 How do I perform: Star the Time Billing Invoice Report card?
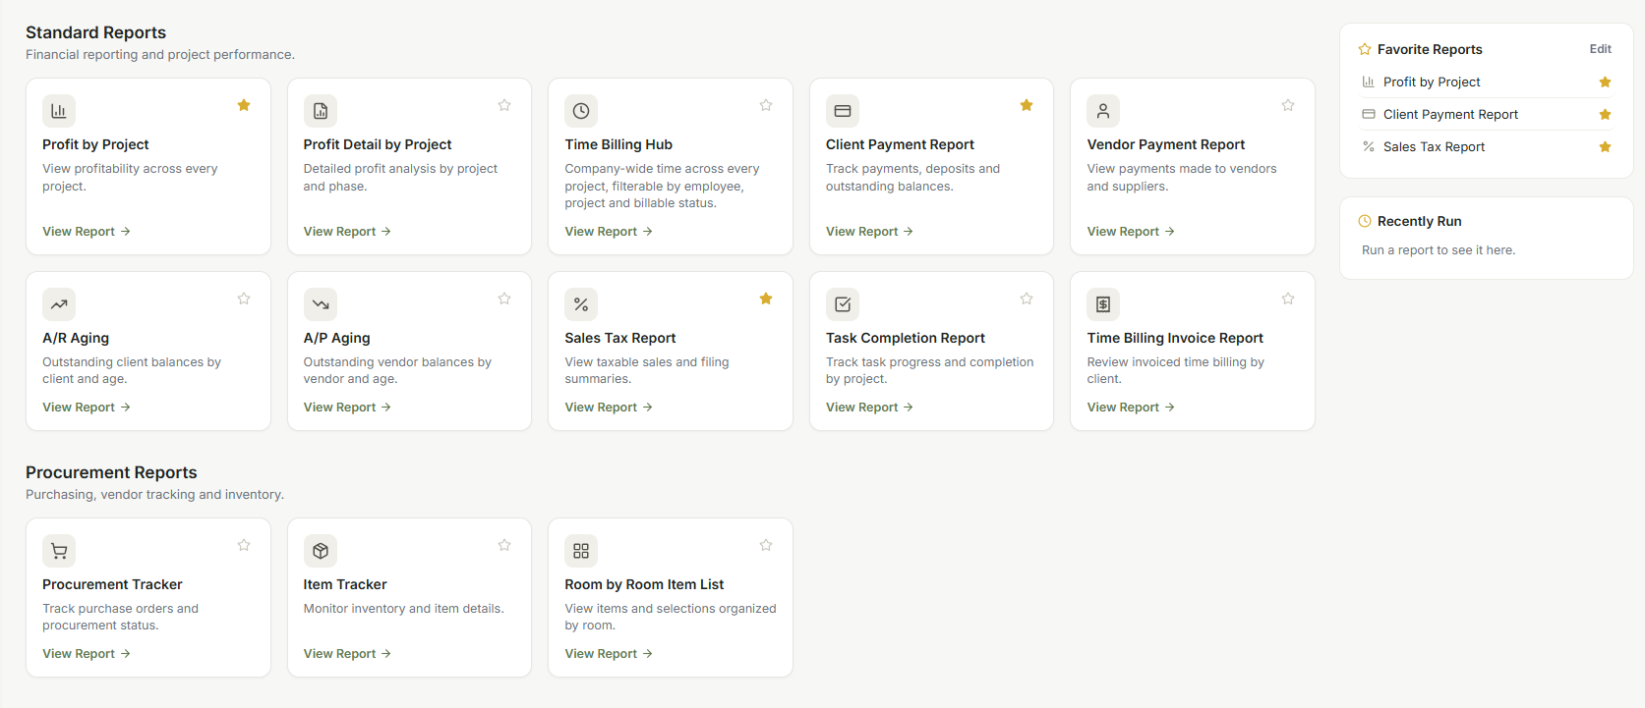pyautogui.click(x=1288, y=299)
